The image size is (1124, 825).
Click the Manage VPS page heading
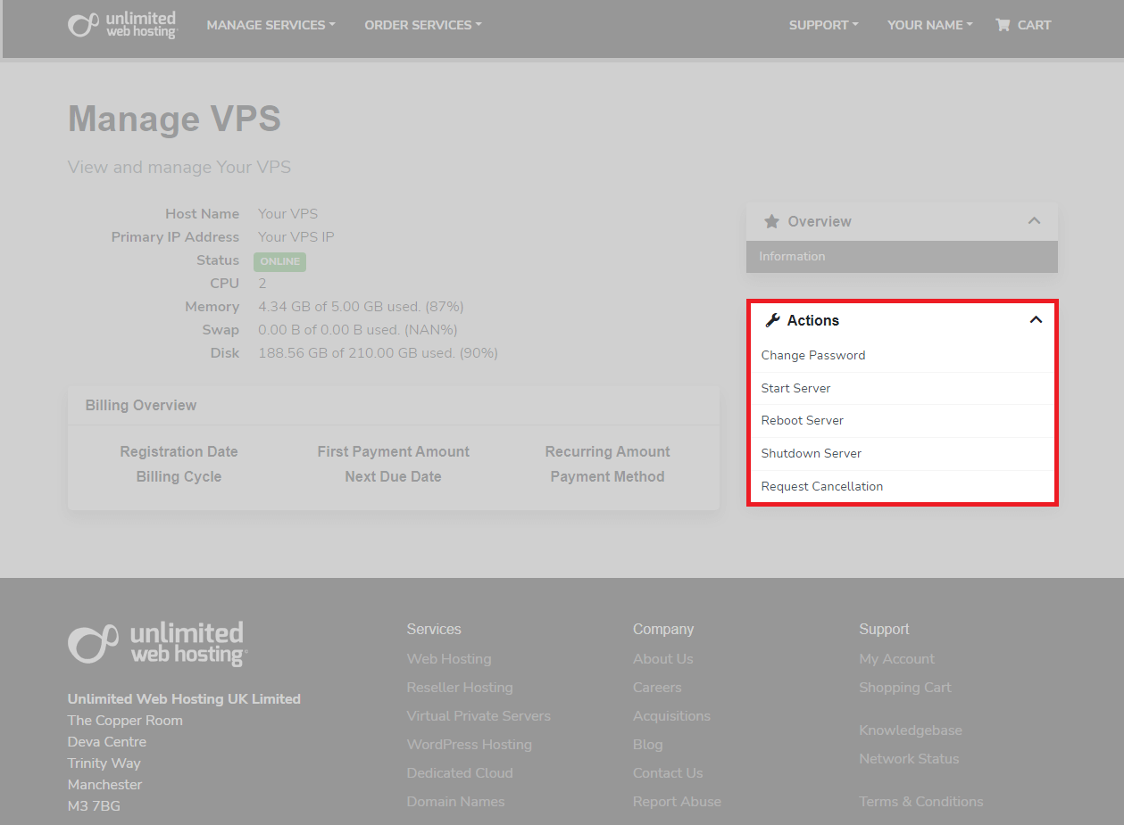tap(174, 119)
